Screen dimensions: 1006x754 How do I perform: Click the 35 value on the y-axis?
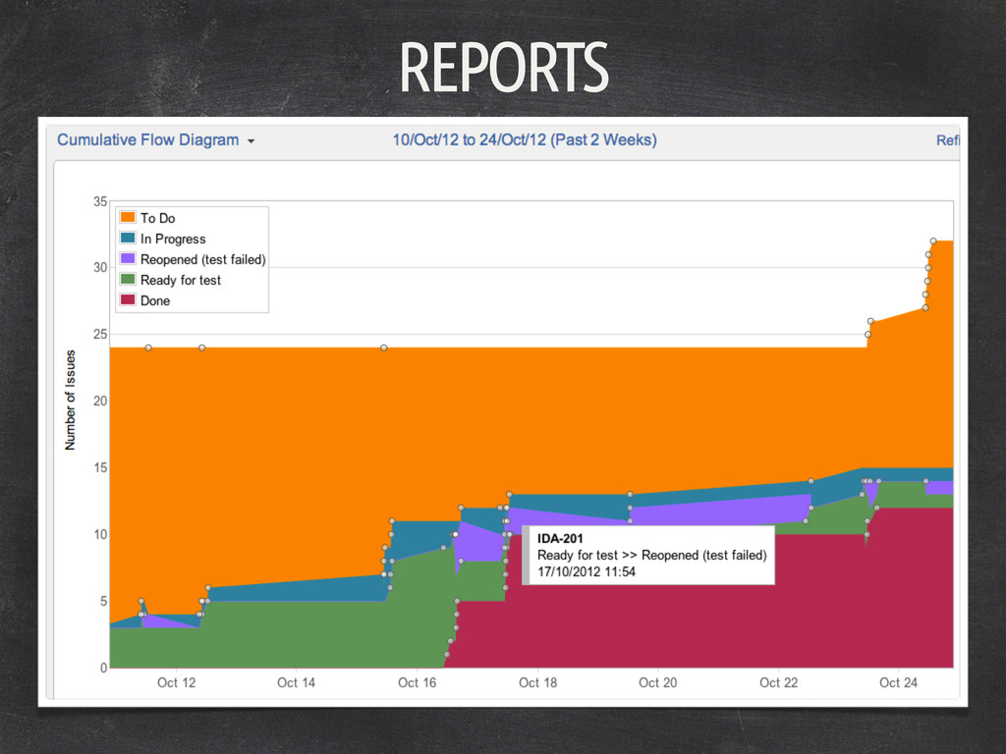point(100,200)
